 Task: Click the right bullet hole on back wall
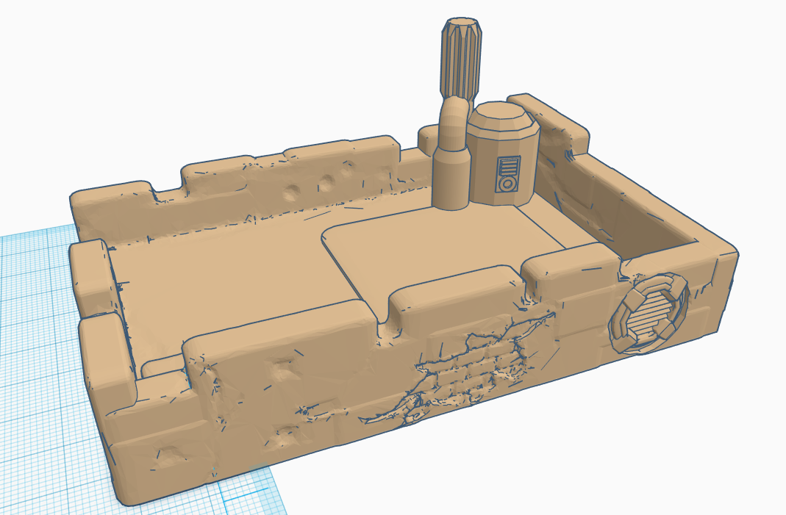(326, 182)
